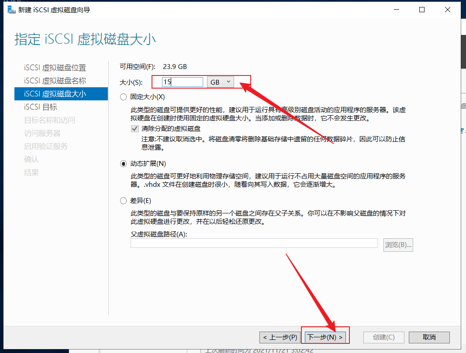The image size is (466, 353).
Task: Click the 目标名称和访问 step
Action: pos(49,120)
